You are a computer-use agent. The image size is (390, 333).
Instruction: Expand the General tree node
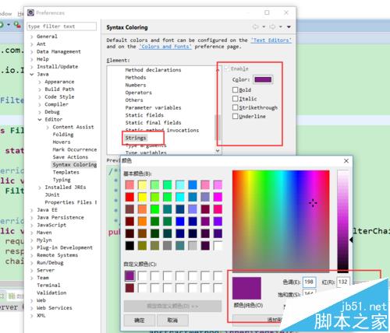pyautogui.click(x=32, y=37)
